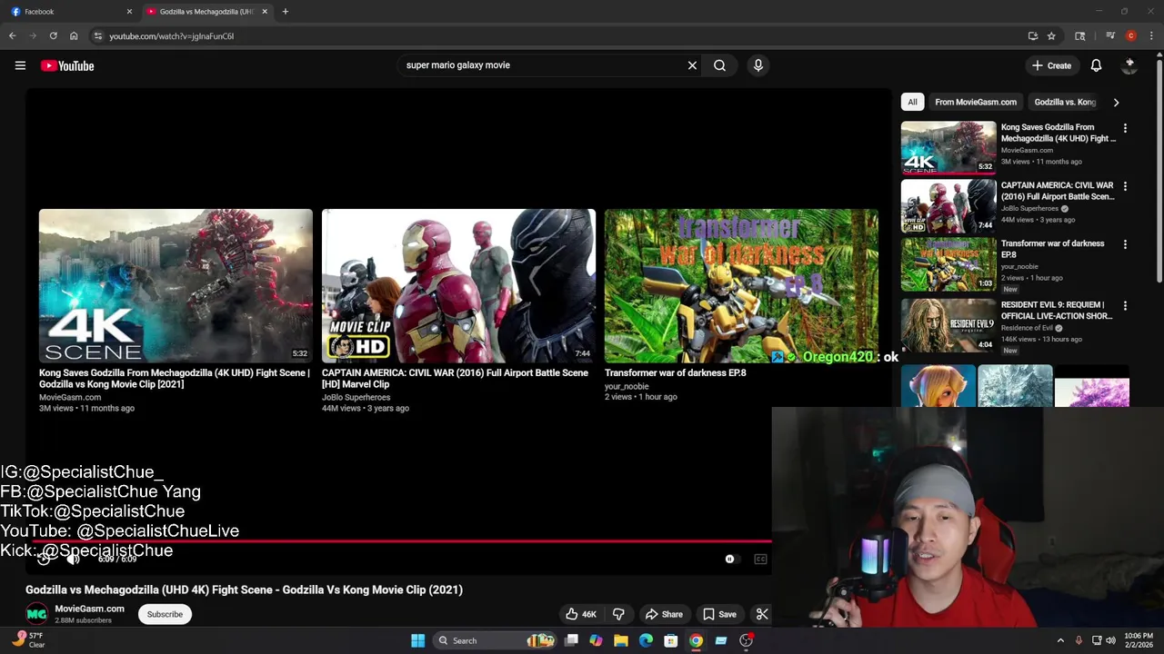Viewport: 1164px width, 654px height.
Task: Go back in browser history
Action: 13,36
